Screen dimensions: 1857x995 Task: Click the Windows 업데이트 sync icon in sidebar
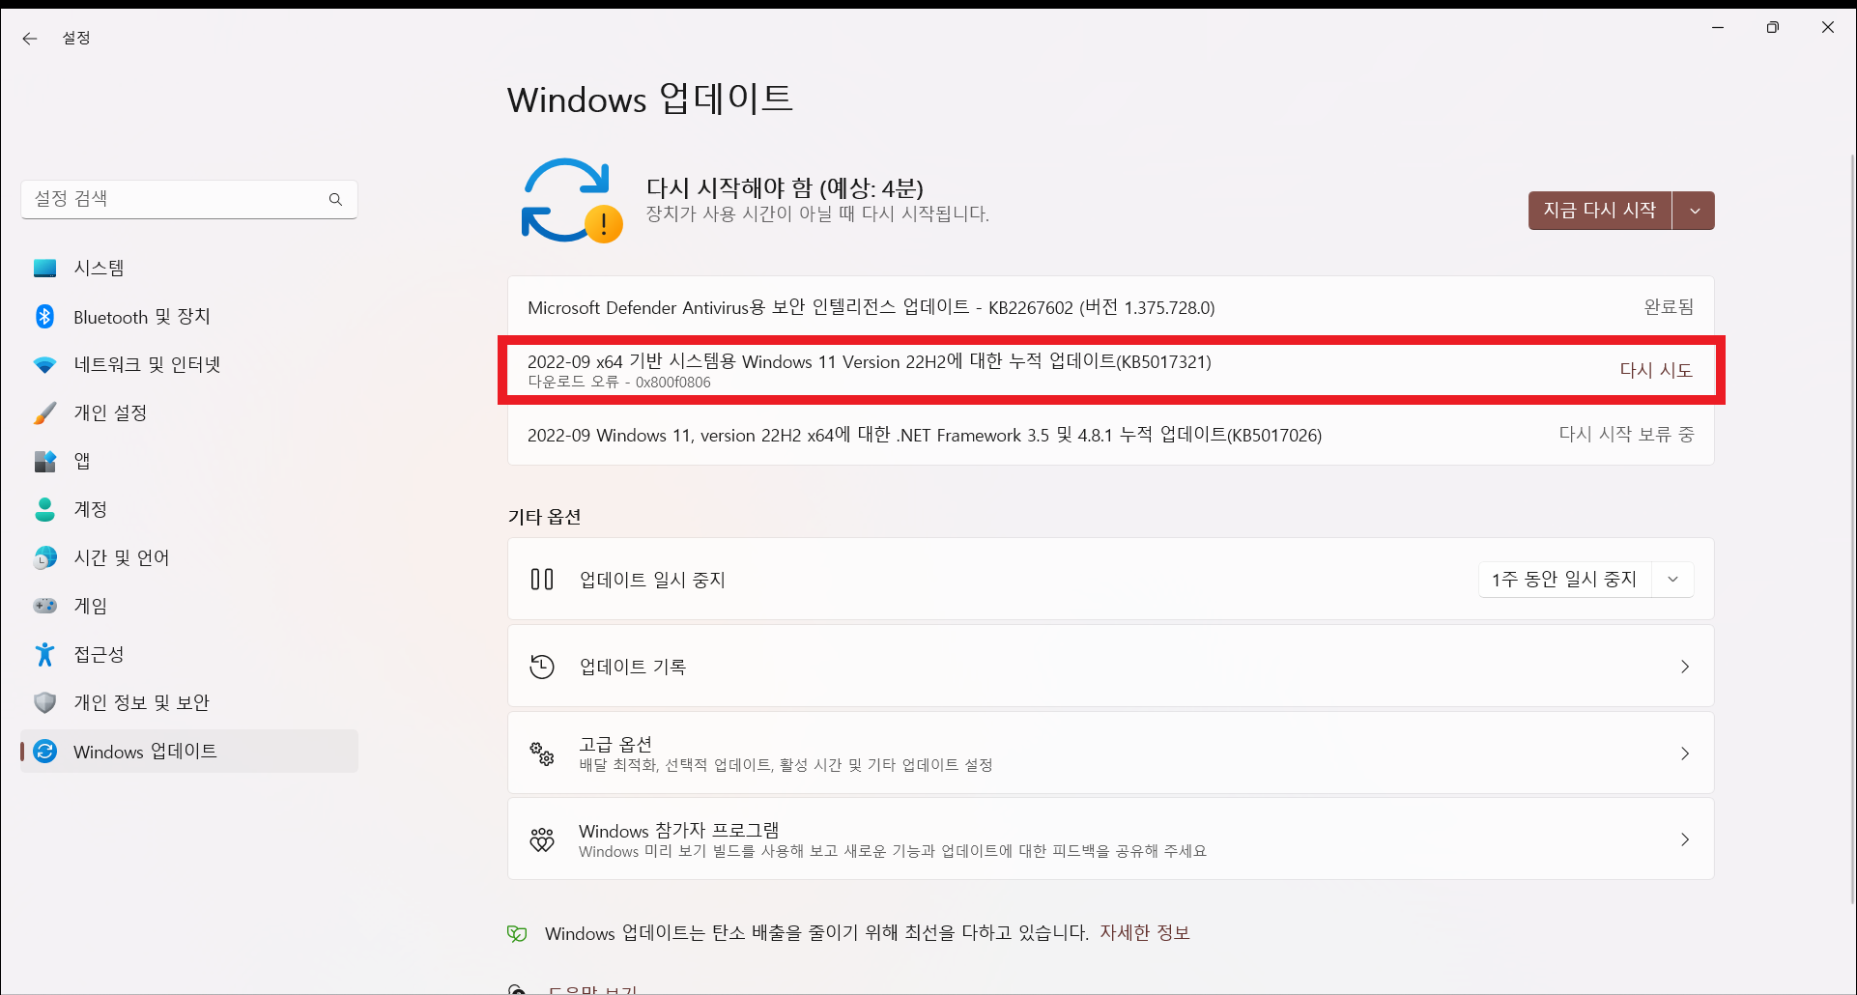click(44, 752)
